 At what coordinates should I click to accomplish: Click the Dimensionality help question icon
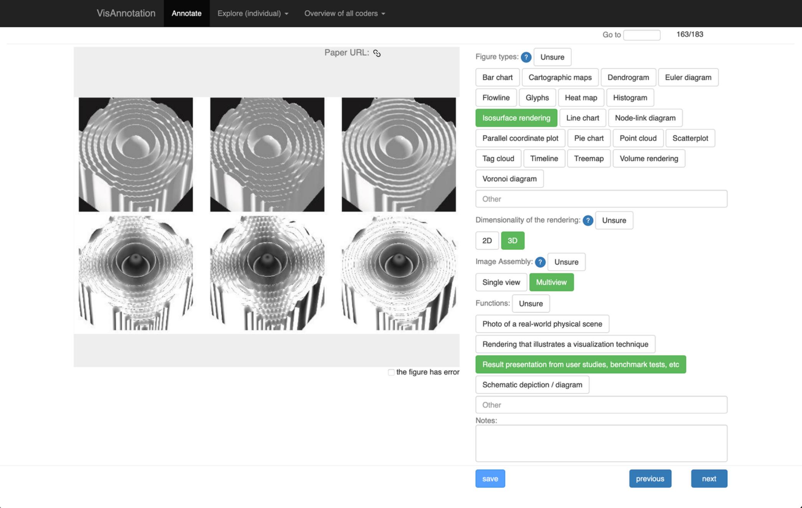pos(588,220)
